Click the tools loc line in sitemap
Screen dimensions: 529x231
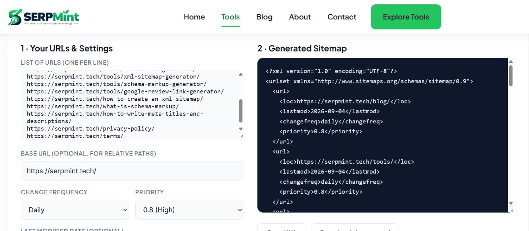[x=347, y=162]
